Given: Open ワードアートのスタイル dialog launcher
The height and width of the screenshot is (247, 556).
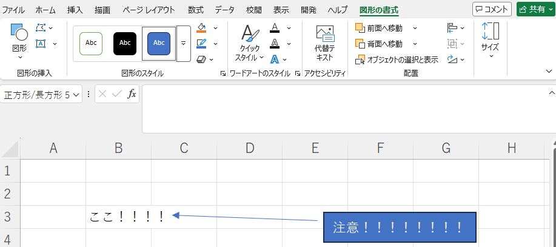Looking at the screenshot, I should pos(297,73).
